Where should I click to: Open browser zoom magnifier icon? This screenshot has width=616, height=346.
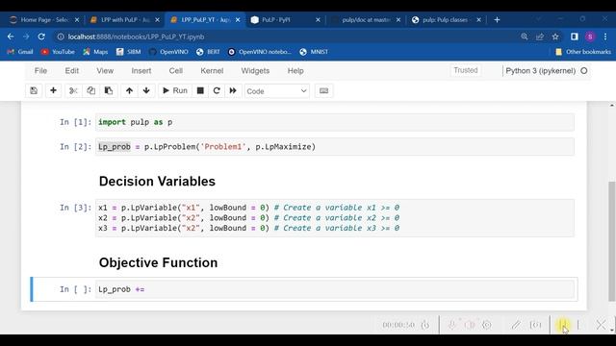tap(525, 37)
